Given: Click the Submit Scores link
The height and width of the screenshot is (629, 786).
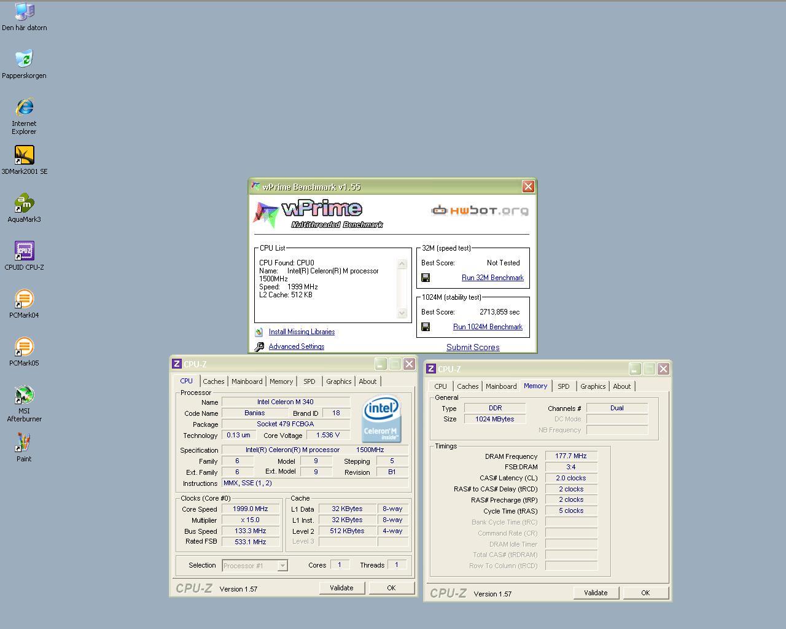Looking at the screenshot, I should point(473,347).
